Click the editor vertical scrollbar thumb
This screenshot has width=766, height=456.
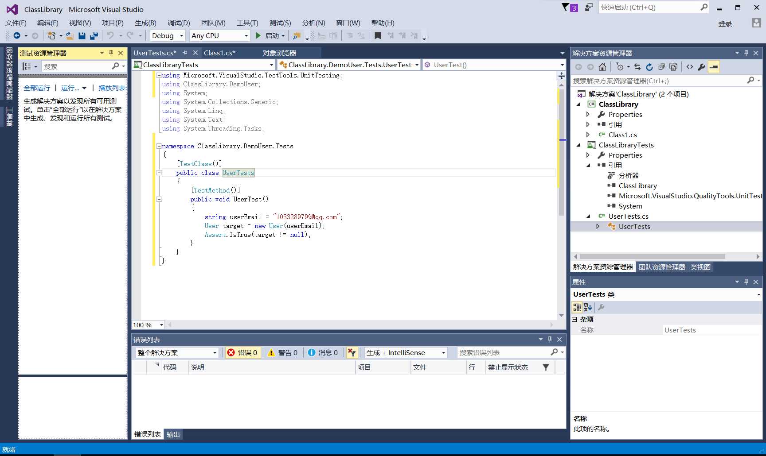[561, 152]
